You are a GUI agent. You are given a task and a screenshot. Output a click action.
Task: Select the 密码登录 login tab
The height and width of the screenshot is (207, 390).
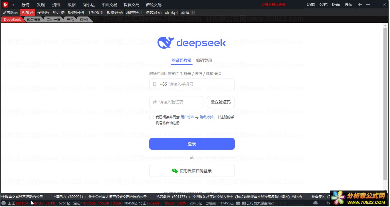[204, 60]
